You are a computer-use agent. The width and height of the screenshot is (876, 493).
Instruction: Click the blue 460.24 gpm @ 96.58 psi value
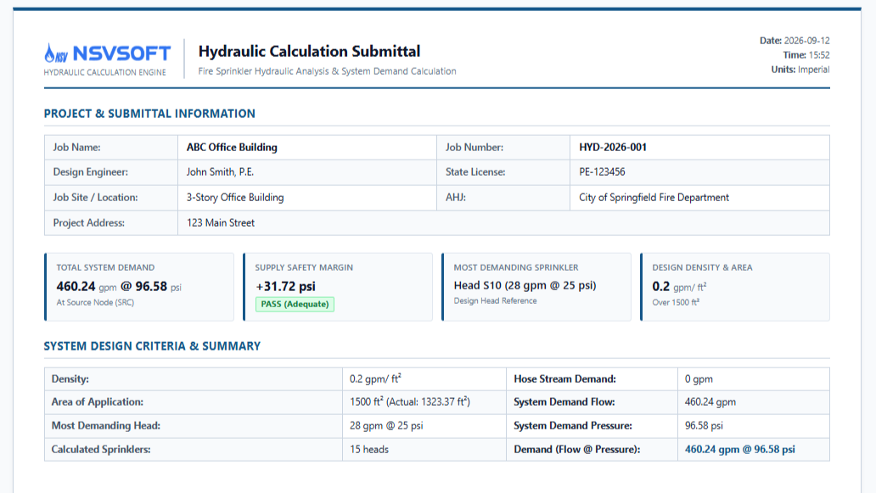(x=739, y=450)
